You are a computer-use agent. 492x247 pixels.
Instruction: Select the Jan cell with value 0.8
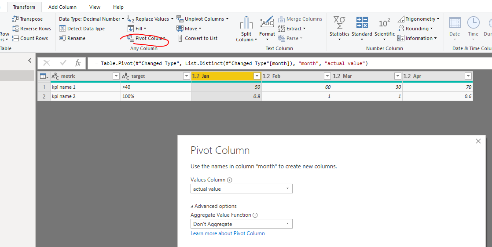point(226,96)
